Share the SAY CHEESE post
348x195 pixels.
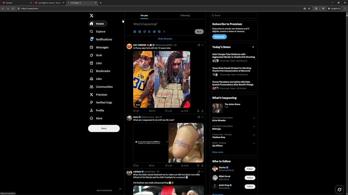[202, 111]
